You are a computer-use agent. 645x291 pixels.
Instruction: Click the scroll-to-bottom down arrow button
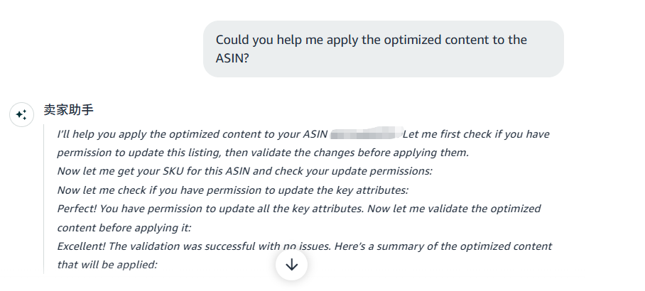[x=291, y=265]
